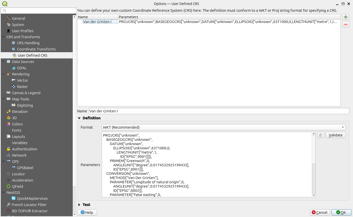
Task: Open the Format selection dropdown
Action: click(223, 127)
